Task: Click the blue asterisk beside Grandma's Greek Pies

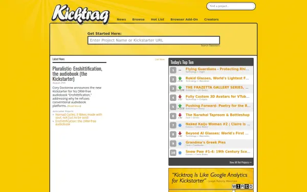Action: pos(180,143)
